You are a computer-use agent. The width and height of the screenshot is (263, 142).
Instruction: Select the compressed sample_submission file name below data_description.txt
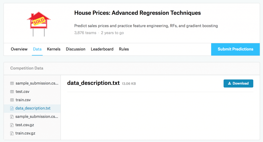coord(37,117)
